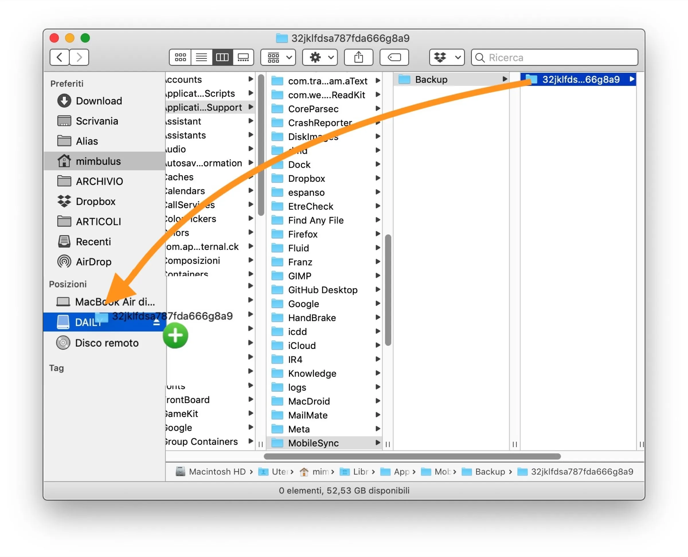Open Disco remoto from Posizioni
688x557 pixels.
pos(107,343)
